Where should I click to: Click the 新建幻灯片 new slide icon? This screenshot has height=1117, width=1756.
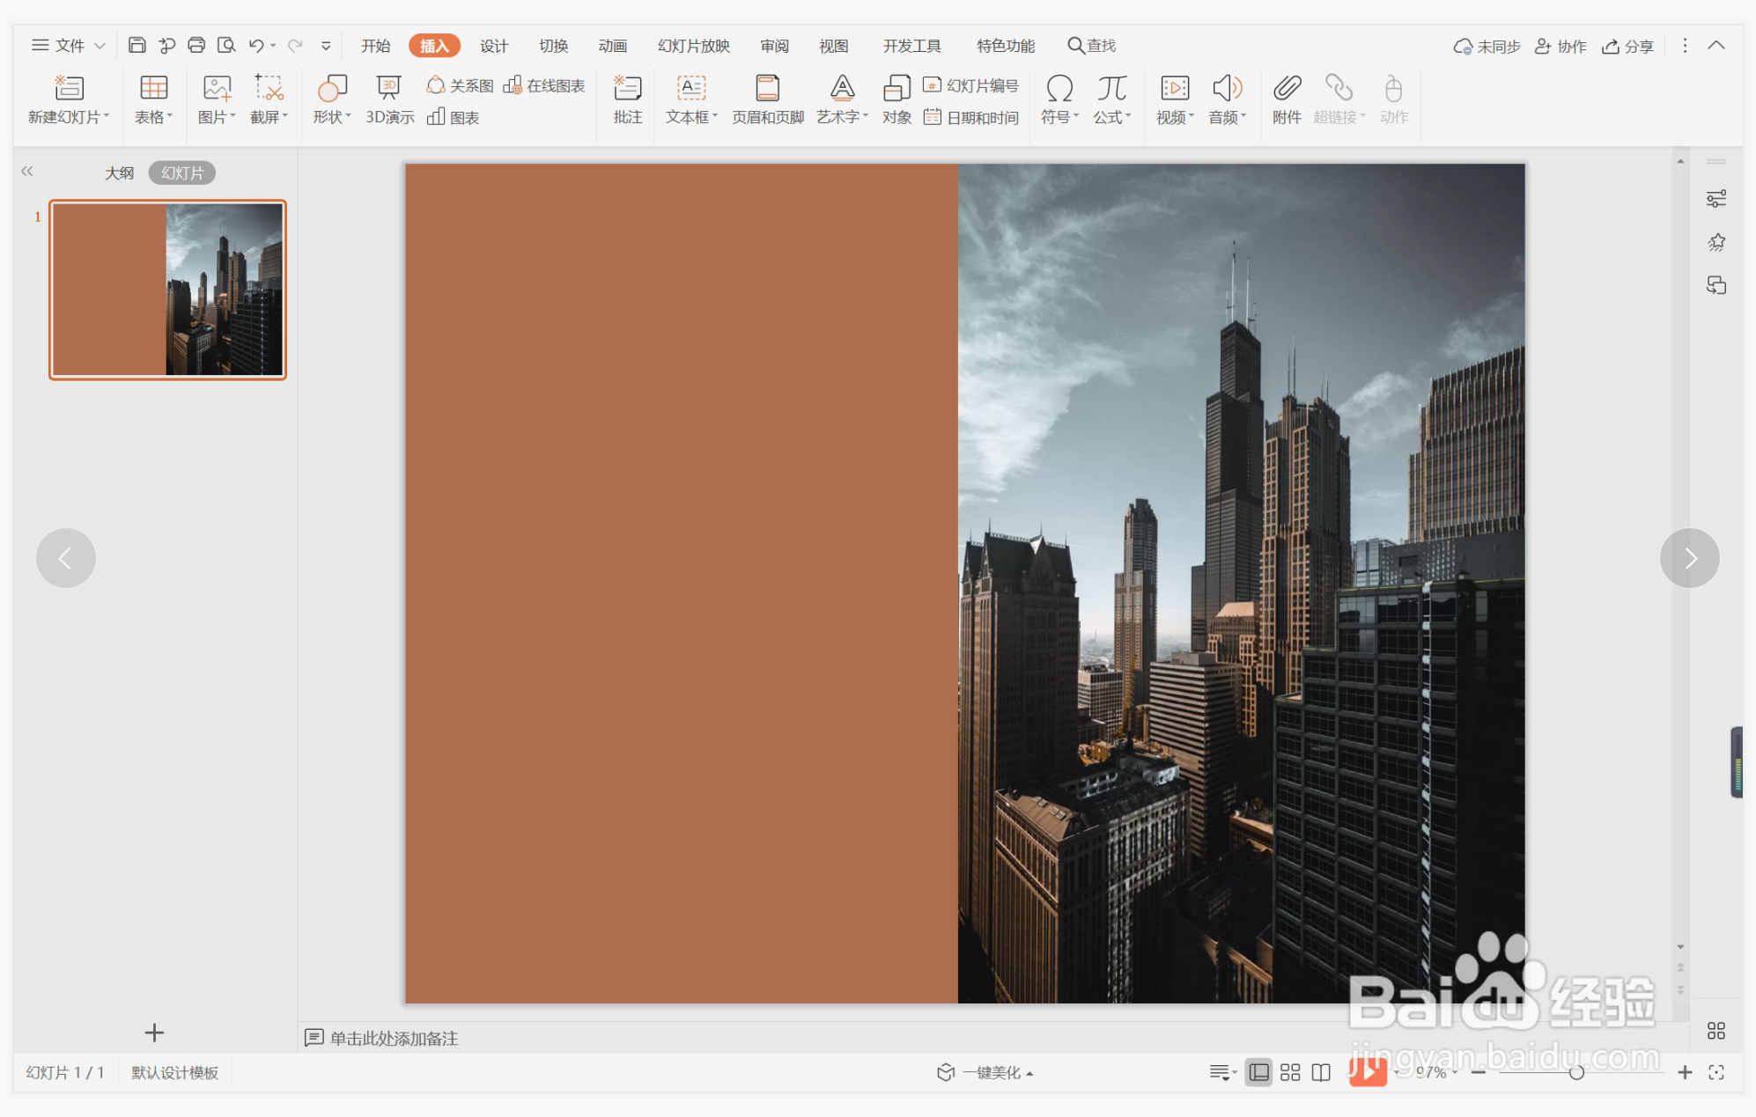click(x=69, y=88)
